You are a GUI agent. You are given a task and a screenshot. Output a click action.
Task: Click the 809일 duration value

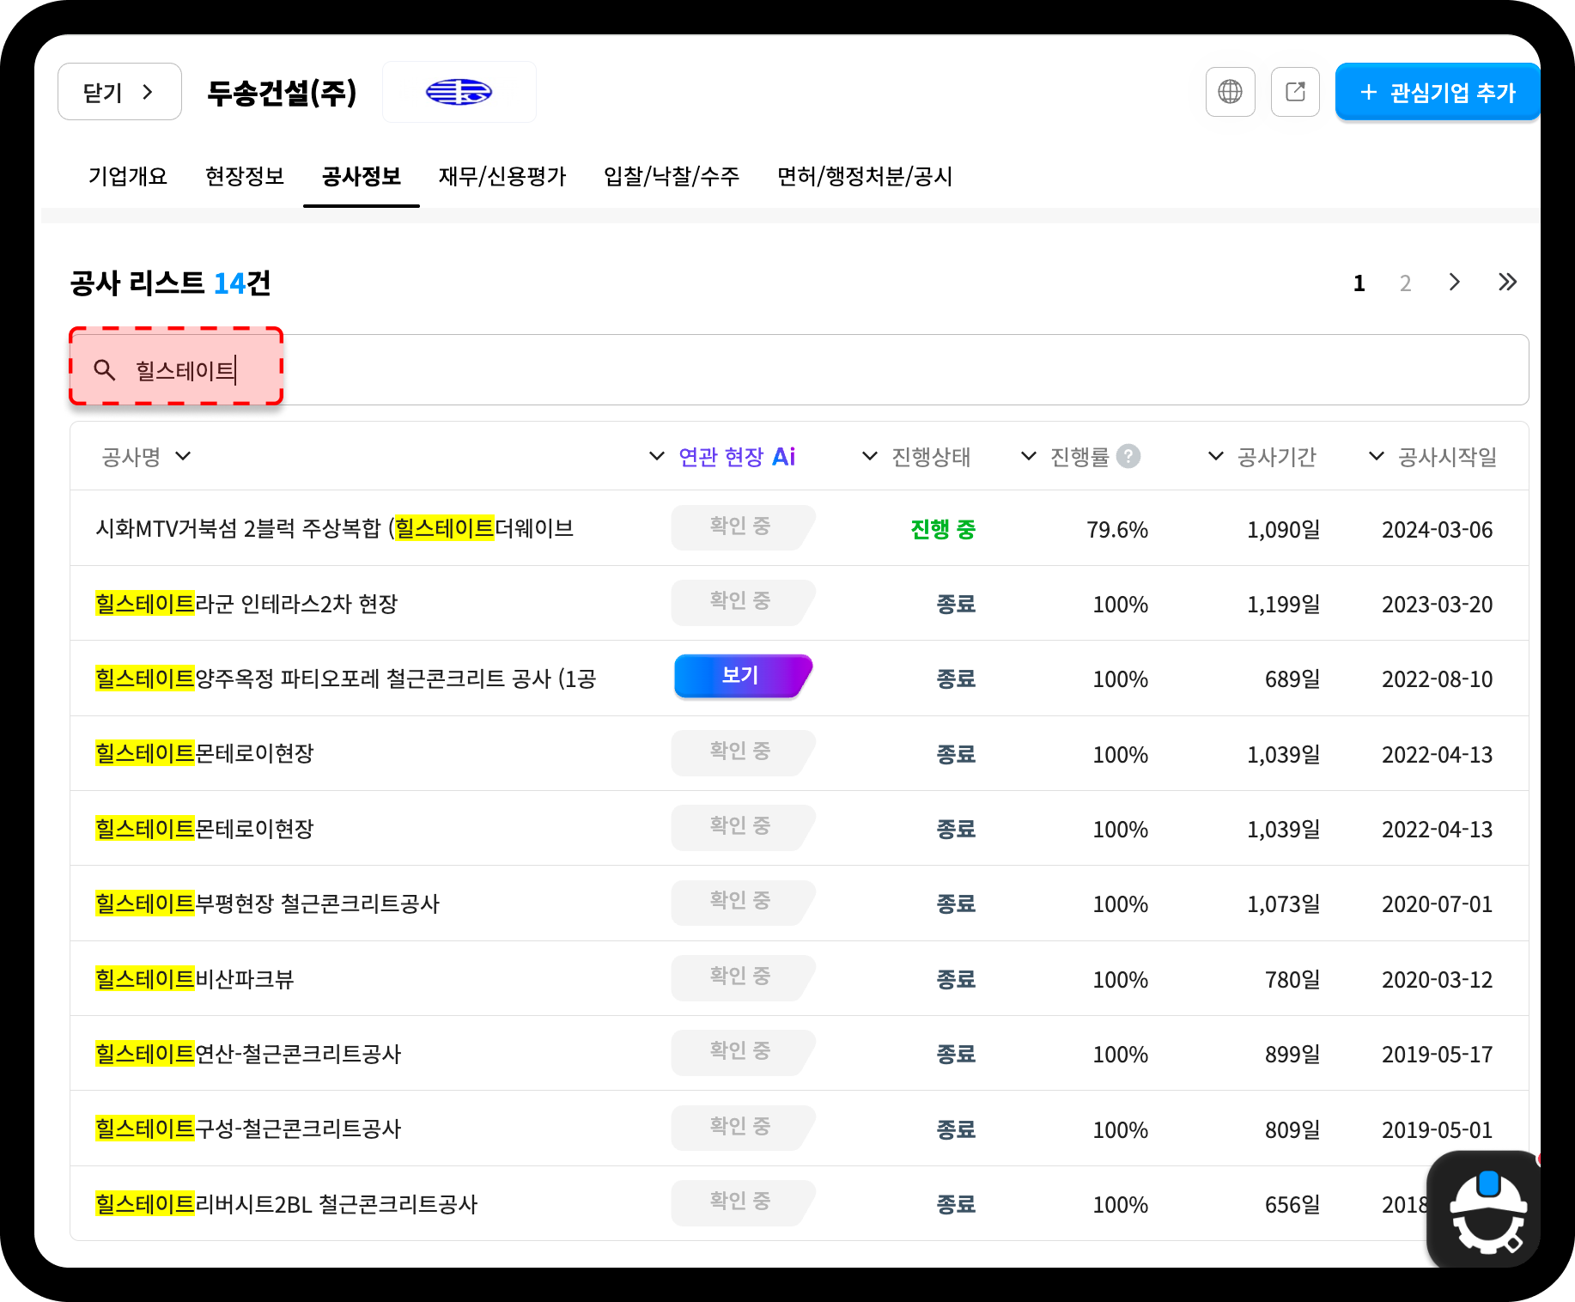[x=1292, y=1130]
